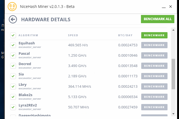Go back using the arrow icon
This screenshot has width=179, height=119.
pyautogui.click(x=13, y=19)
